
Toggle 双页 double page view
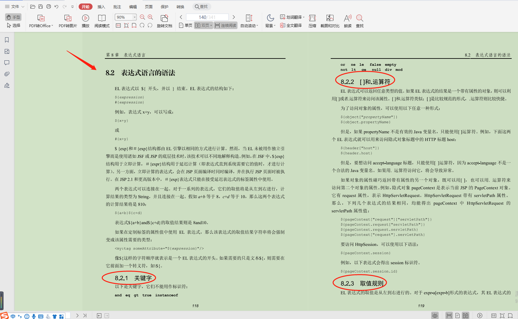click(202, 25)
